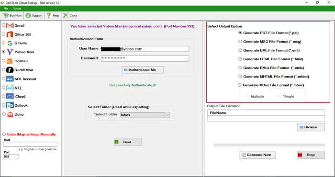The height and width of the screenshot is (177, 335).
Task: Select the AOL Account radio button
Action: 4,78
